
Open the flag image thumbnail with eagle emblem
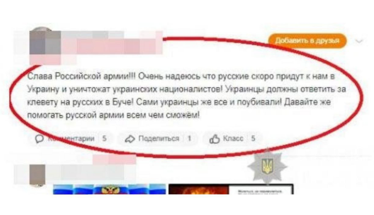coord(109,189)
